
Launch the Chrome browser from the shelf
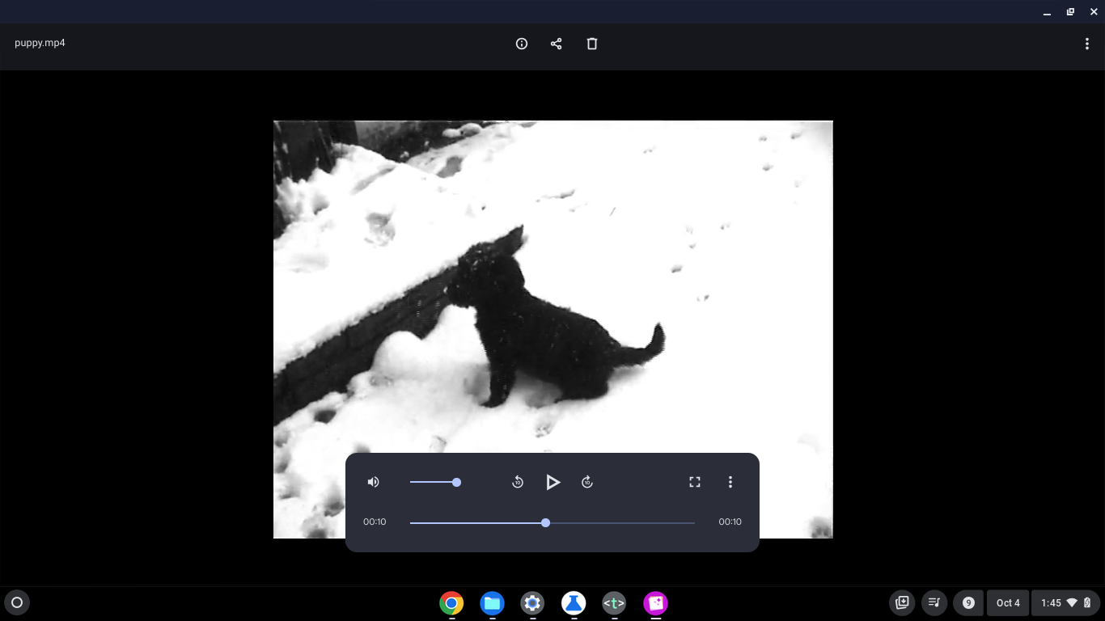pos(451,602)
